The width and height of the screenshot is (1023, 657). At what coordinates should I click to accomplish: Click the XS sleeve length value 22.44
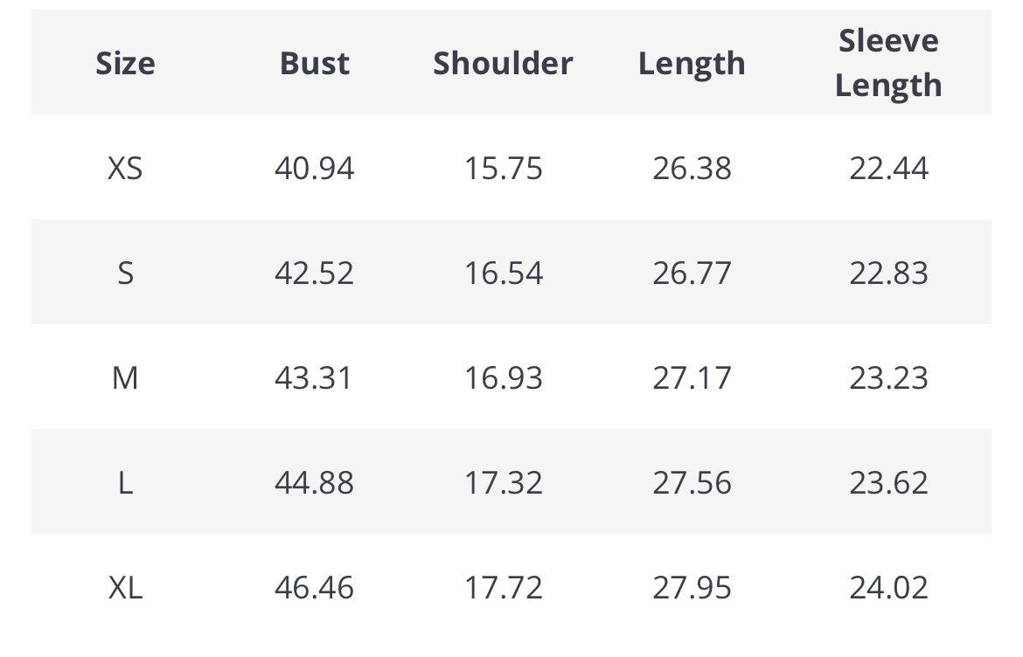[x=888, y=168]
